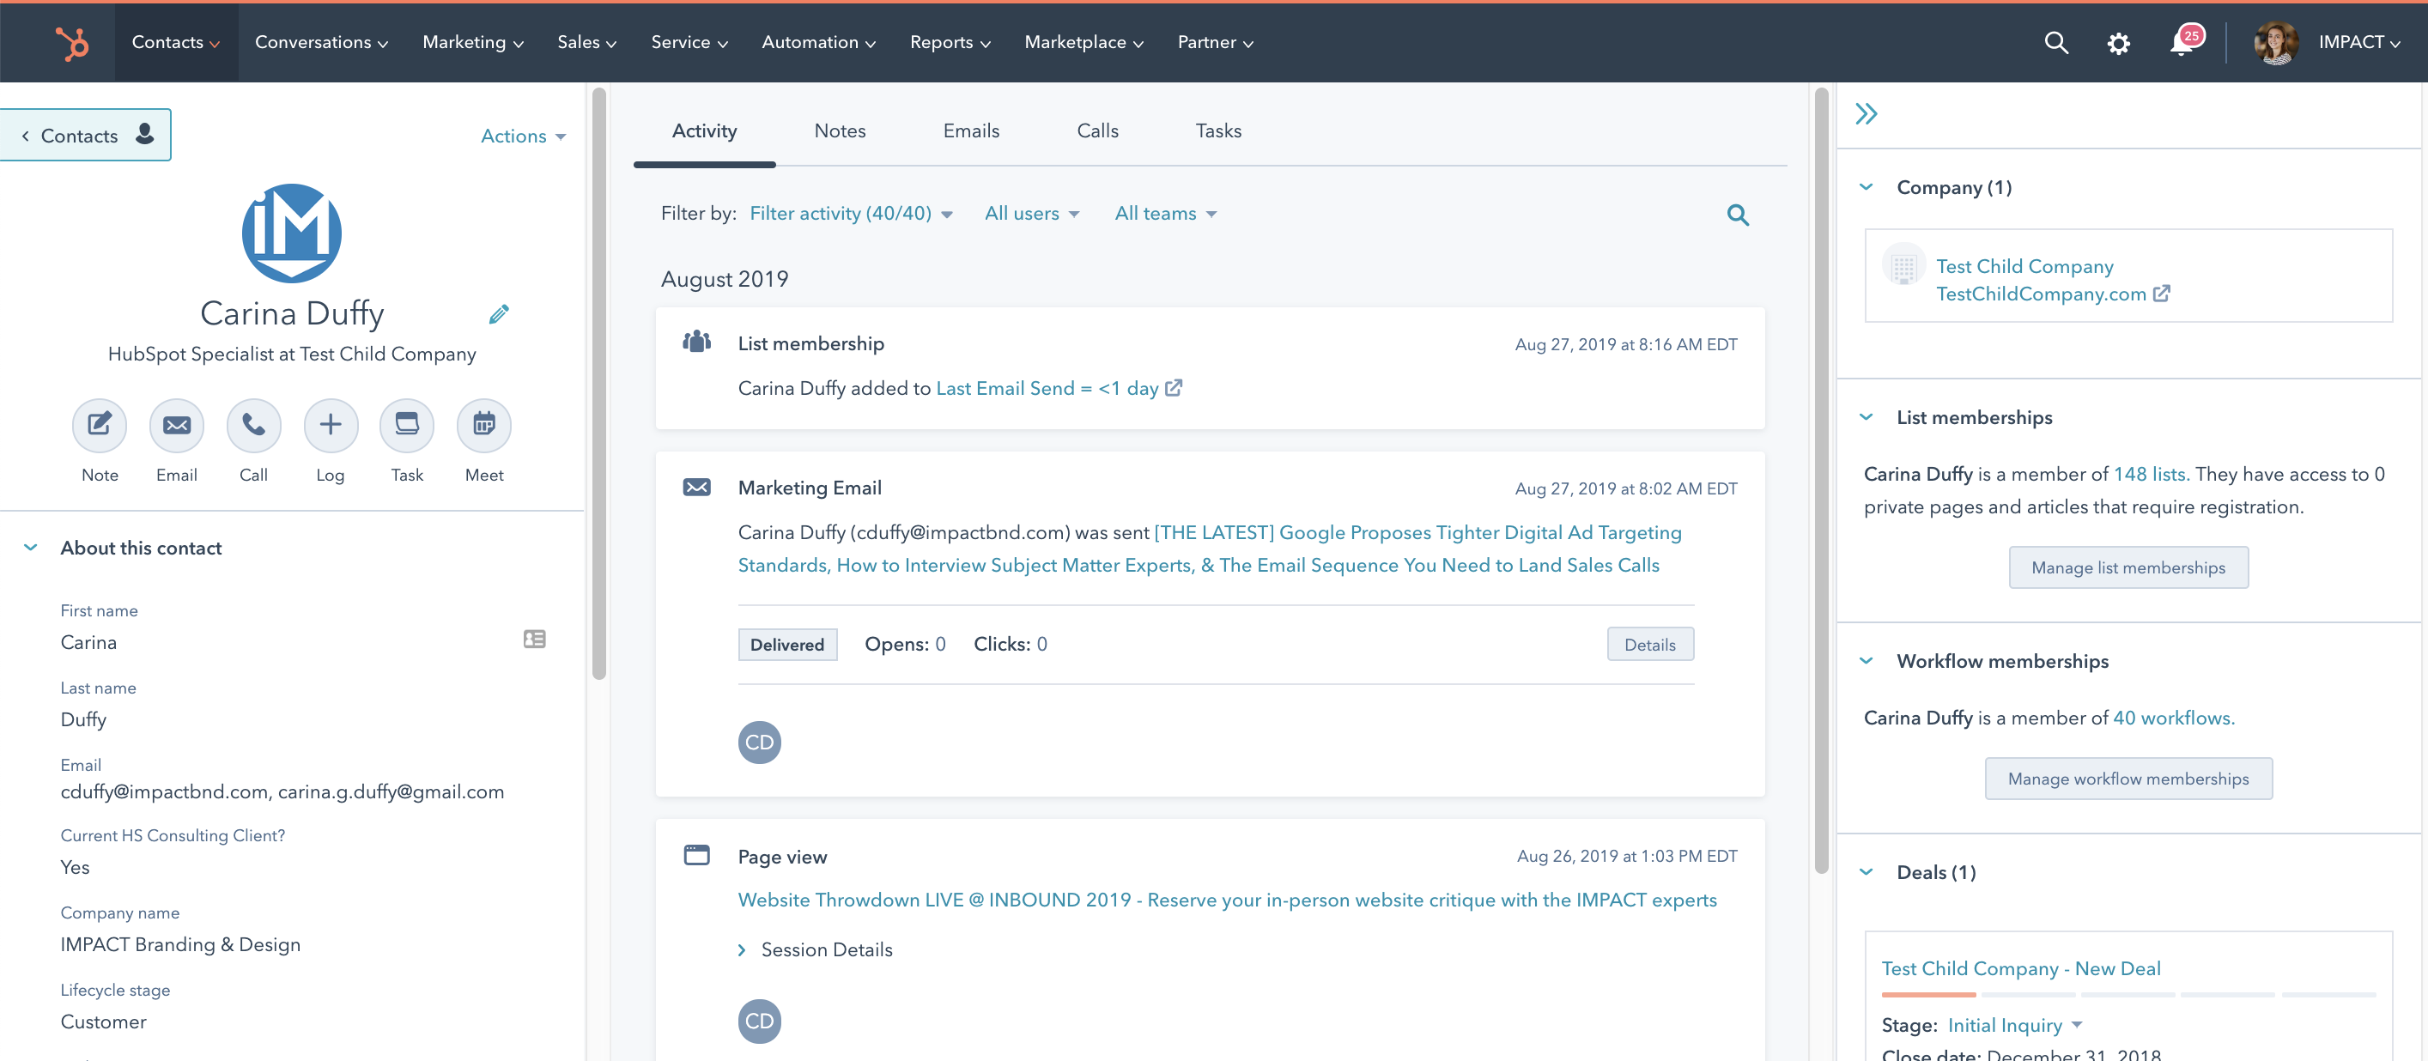Collapse the About this contact section
The height and width of the screenshot is (1061, 2428).
[30, 548]
